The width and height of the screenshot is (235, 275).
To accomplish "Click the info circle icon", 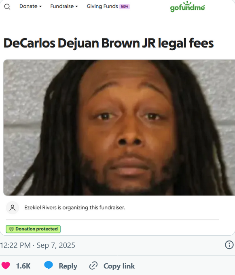I will click(229, 245).
